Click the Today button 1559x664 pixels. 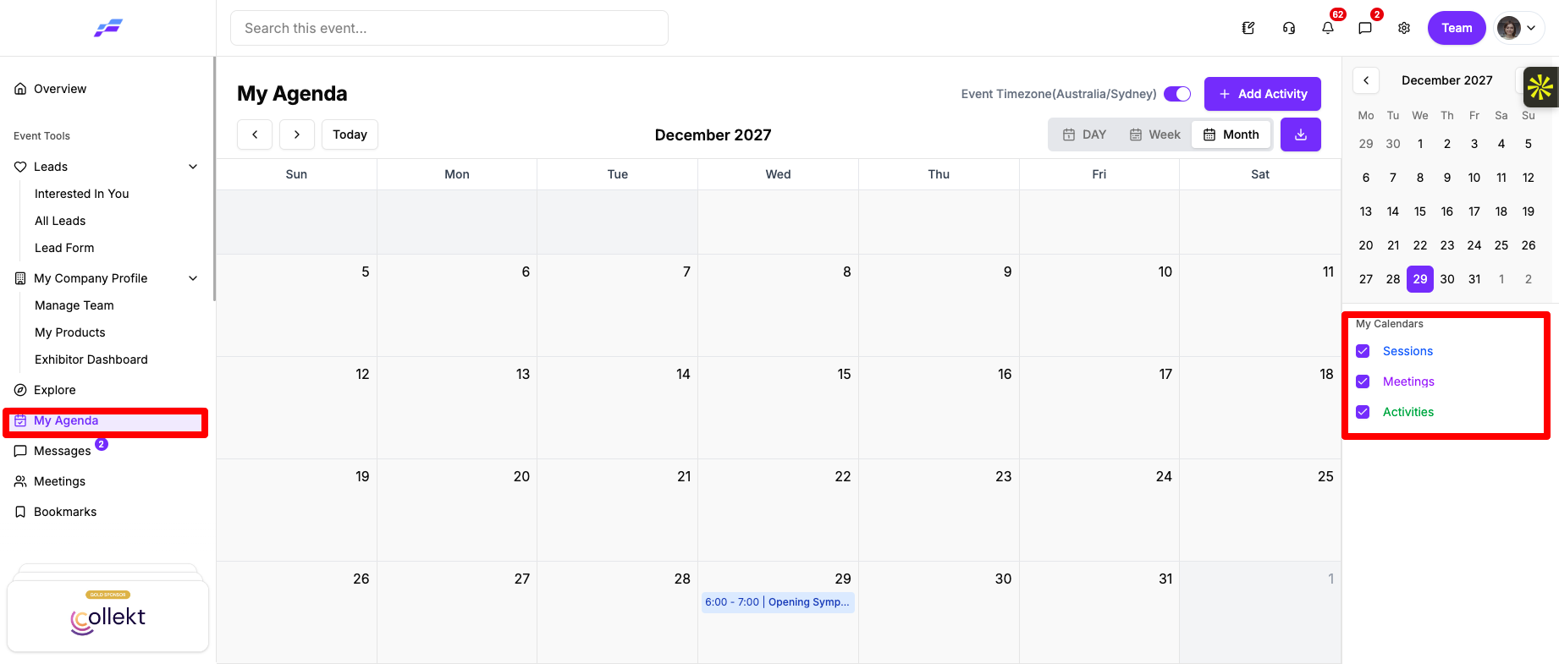[x=350, y=134]
